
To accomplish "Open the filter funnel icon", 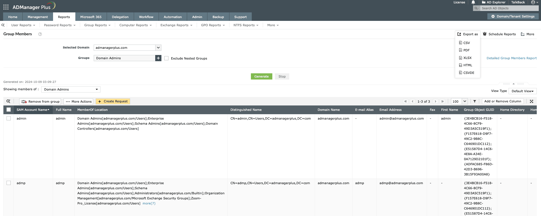I will (x=475, y=101).
